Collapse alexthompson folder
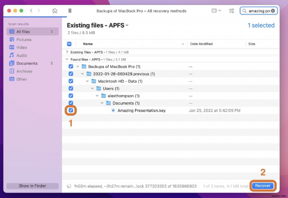This screenshot has height=198, width=288. coord(97,96)
